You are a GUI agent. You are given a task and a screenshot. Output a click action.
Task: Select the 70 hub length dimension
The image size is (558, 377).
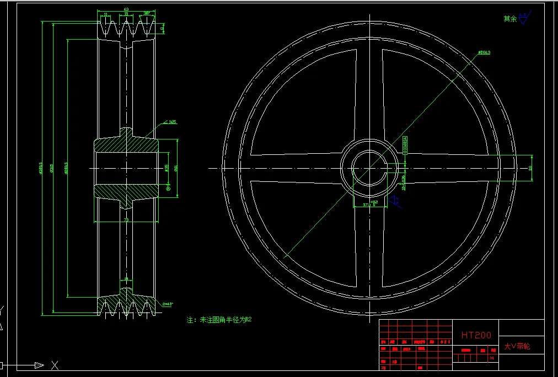coord(126,220)
